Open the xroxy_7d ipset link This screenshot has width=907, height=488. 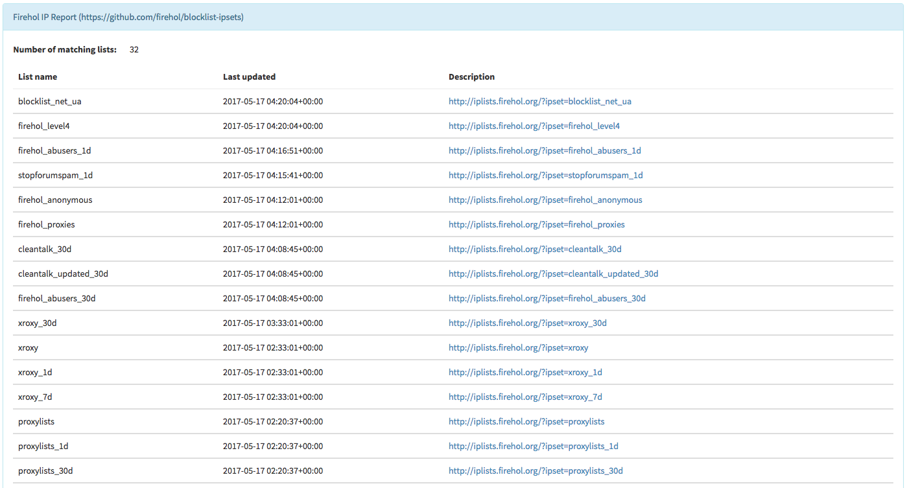[x=525, y=397]
